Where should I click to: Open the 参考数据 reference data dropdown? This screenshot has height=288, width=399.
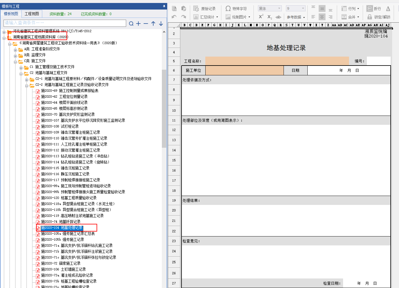296,17
